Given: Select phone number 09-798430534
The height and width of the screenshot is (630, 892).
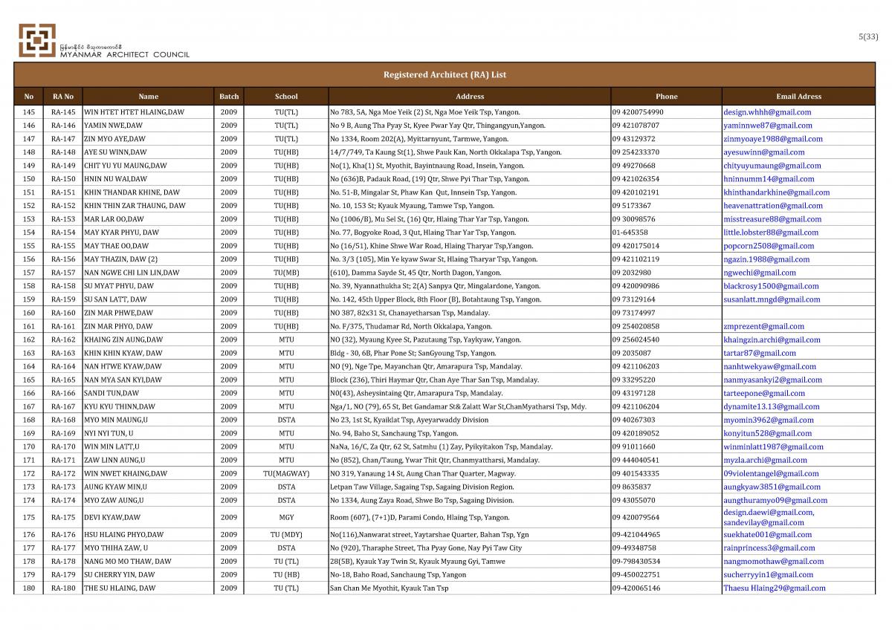Looking at the screenshot, I should tap(636, 561).
